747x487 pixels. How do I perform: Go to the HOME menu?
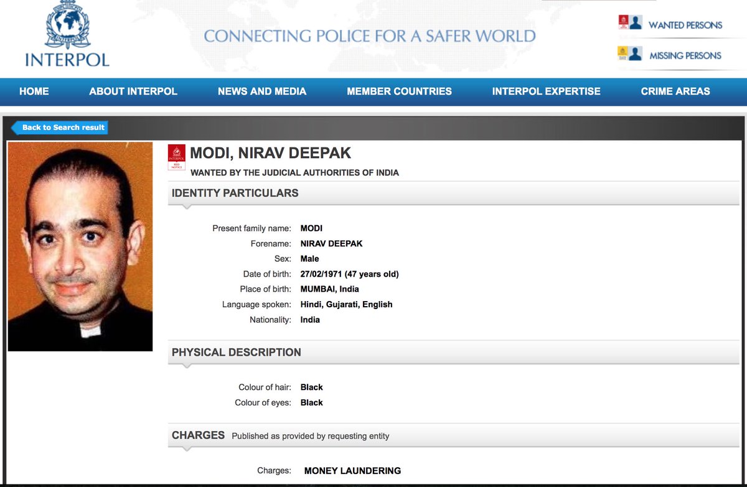(34, 91)
